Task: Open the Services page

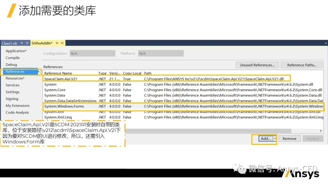Action: pos(12,85)
